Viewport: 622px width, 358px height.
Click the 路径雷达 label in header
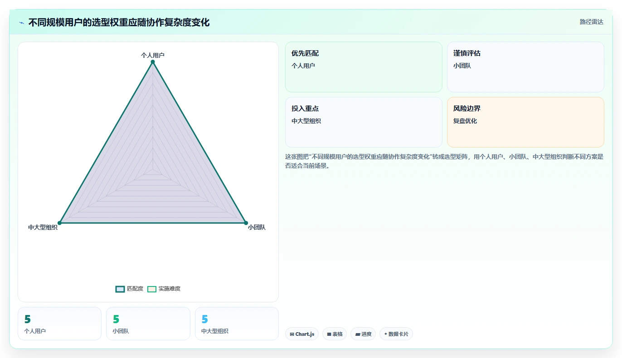[x=592, y=22]
